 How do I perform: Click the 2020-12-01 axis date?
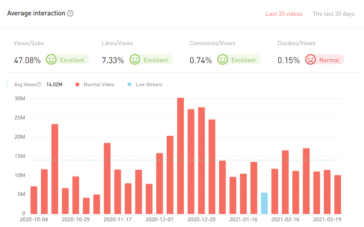[159, 220]
